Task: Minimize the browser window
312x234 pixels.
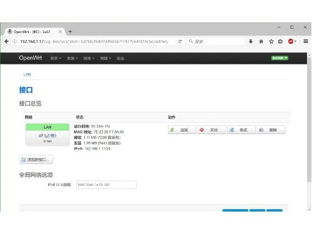Action: [x=279, y=27]
